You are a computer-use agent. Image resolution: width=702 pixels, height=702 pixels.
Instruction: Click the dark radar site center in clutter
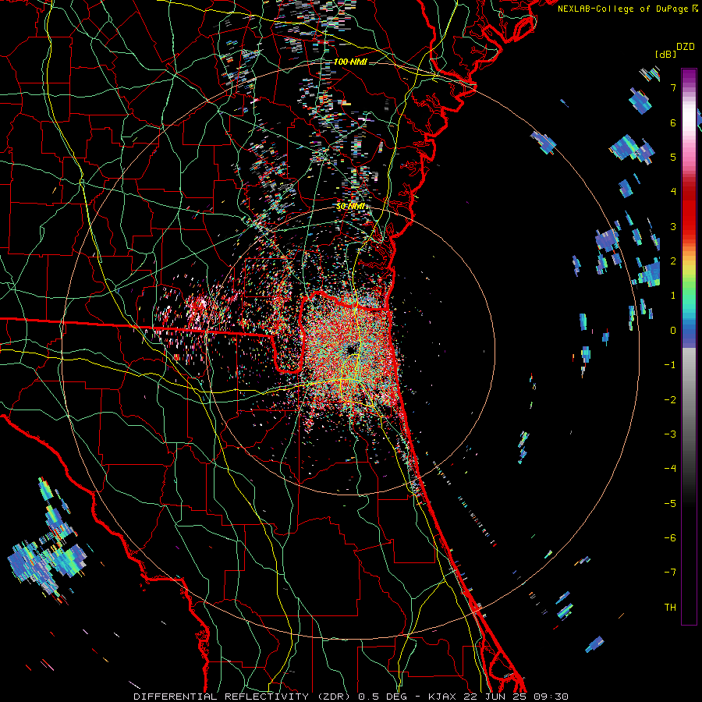tap(352, 349)
